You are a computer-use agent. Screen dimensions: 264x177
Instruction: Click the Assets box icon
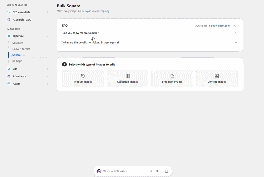(9, 84)
